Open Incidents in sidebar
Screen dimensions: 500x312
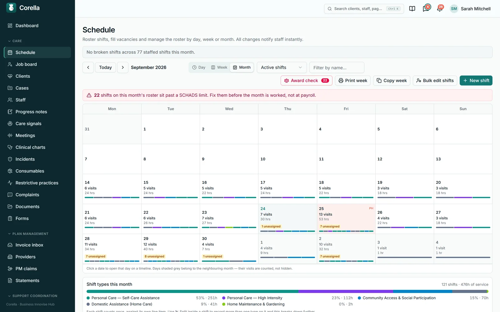coord(37,159)
